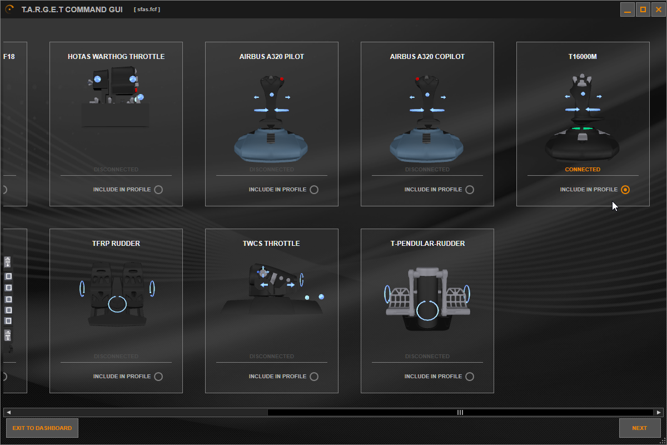Viewport: 667px width, 445px height.
Task: Include T-Pendular-Rudder in profile
Action: [470, 377]
